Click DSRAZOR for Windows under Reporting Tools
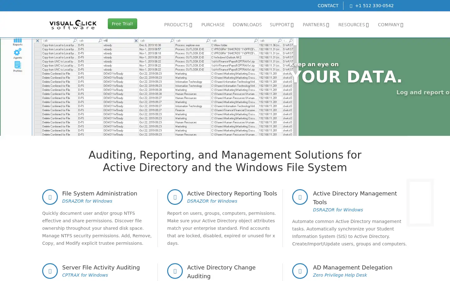Viewport: 450px width, 281px height. (x=212, y=201)
